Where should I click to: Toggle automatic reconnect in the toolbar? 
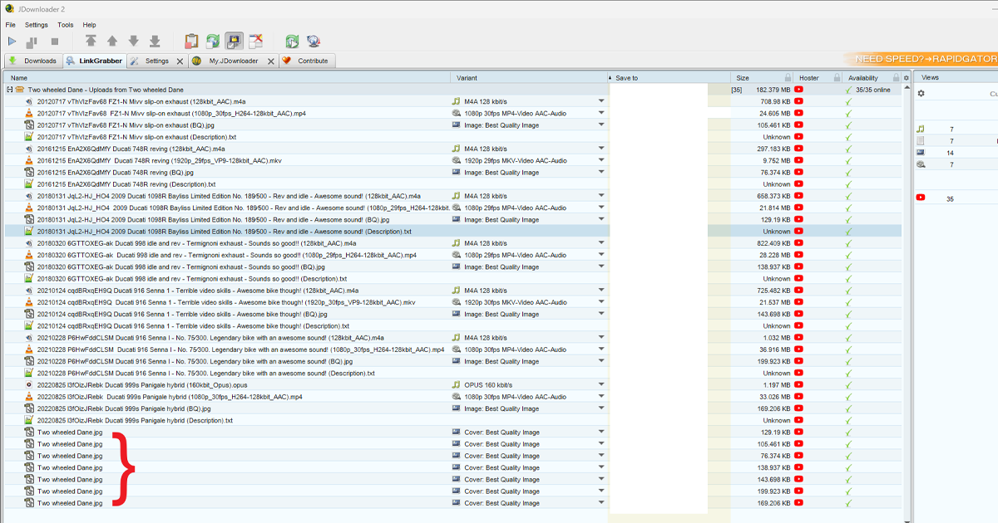[213, 41]
